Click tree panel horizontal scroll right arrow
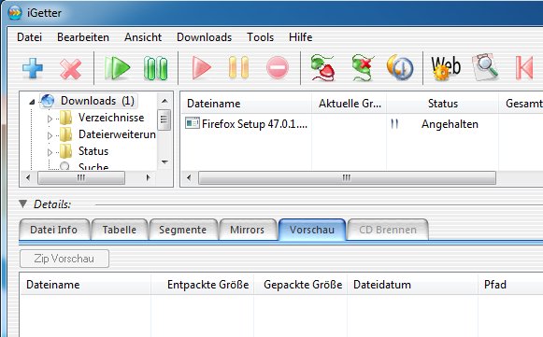The height and width of the screenshot is (337, 543). coord(149,178)
